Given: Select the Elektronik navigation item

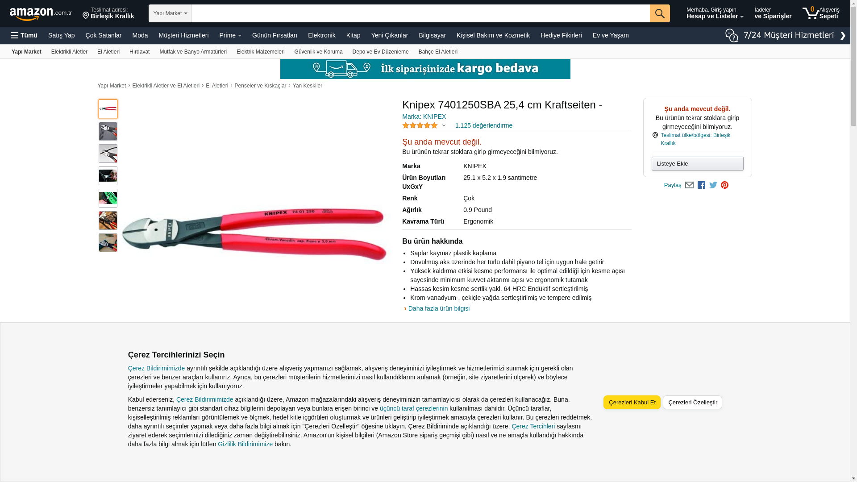Looking at the screenshot, I should (321, 35).
